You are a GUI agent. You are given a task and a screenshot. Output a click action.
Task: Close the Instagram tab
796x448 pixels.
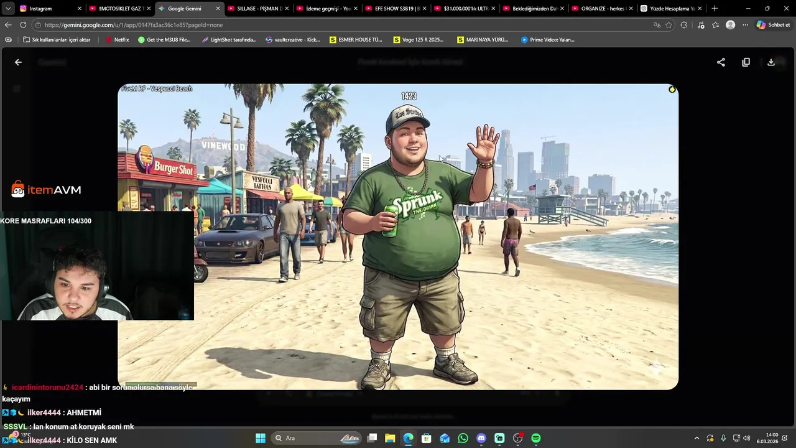pos(79,9)
